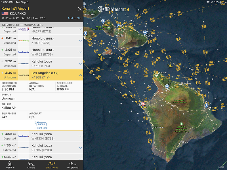
Task: Select the red Kona airport map pin
Action: point(143,104)
